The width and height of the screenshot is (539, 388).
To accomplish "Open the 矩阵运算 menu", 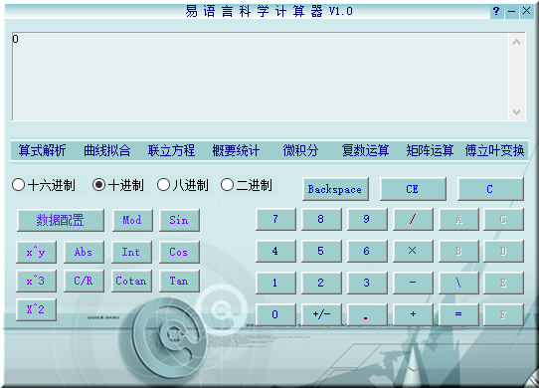I will [430, 150].
